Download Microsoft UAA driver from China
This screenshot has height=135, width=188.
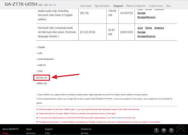(149, 28)
